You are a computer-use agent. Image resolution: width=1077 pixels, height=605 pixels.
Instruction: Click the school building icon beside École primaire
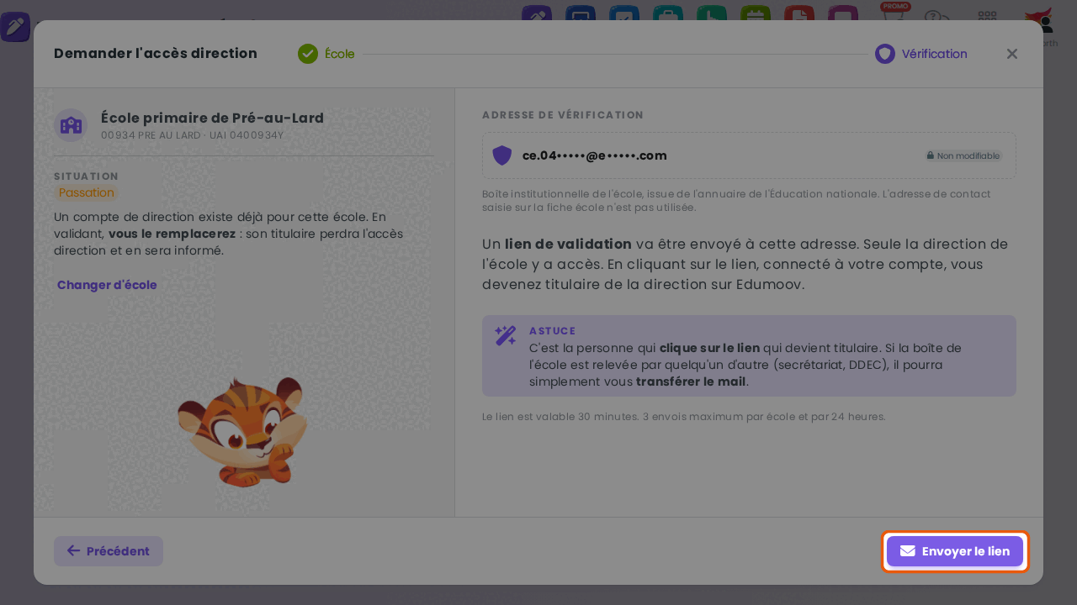71,125
